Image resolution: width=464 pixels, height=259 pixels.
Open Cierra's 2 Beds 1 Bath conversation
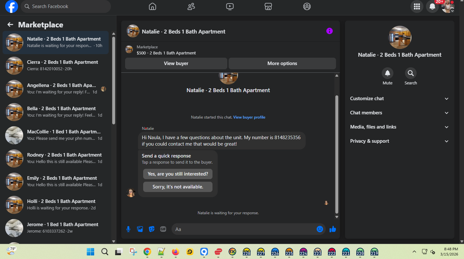[x=55, y=66]
